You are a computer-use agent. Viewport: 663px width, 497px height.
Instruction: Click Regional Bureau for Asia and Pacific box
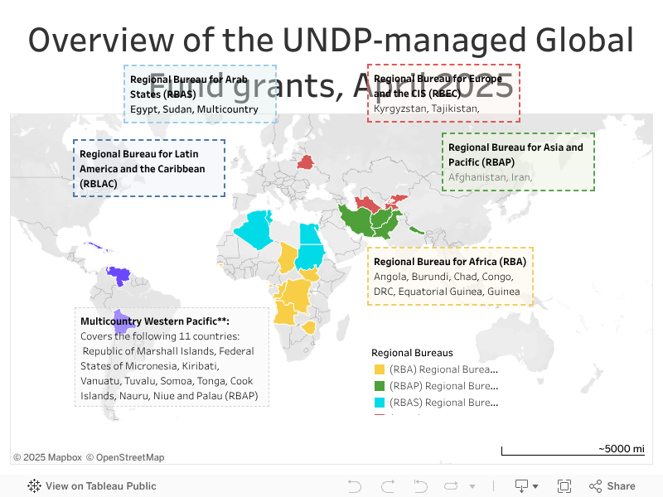(518, 162)
